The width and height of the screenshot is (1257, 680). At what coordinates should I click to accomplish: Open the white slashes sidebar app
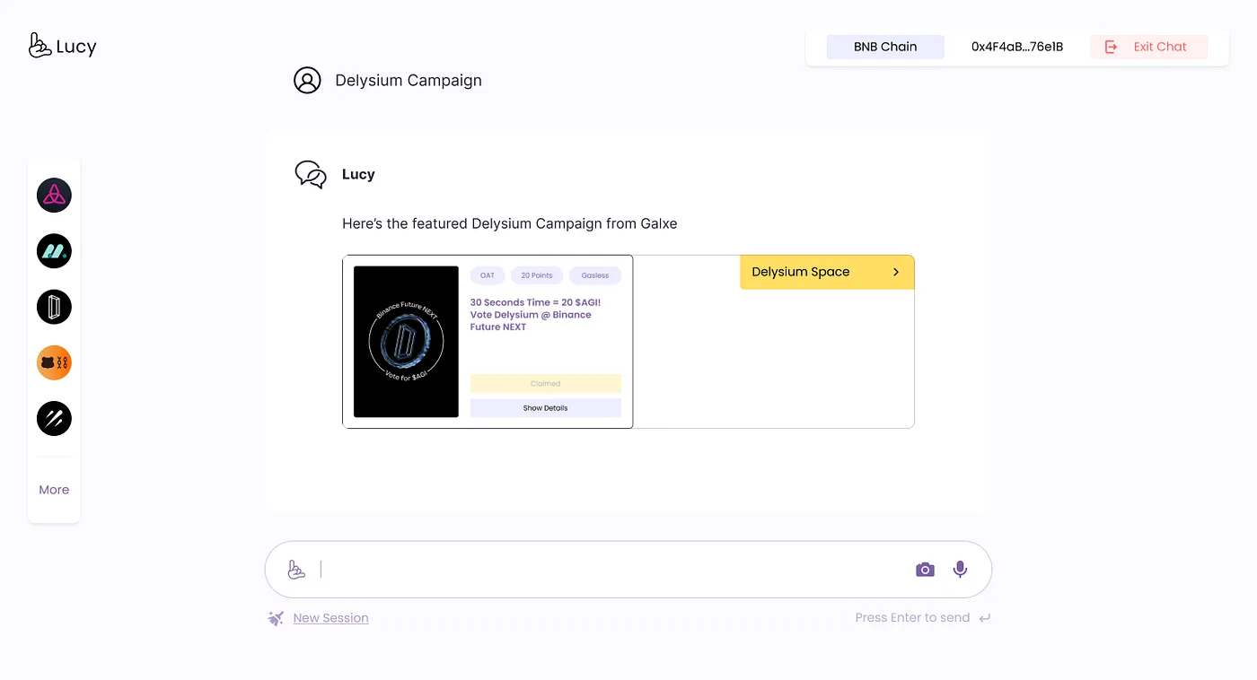[x=54, y=418]
